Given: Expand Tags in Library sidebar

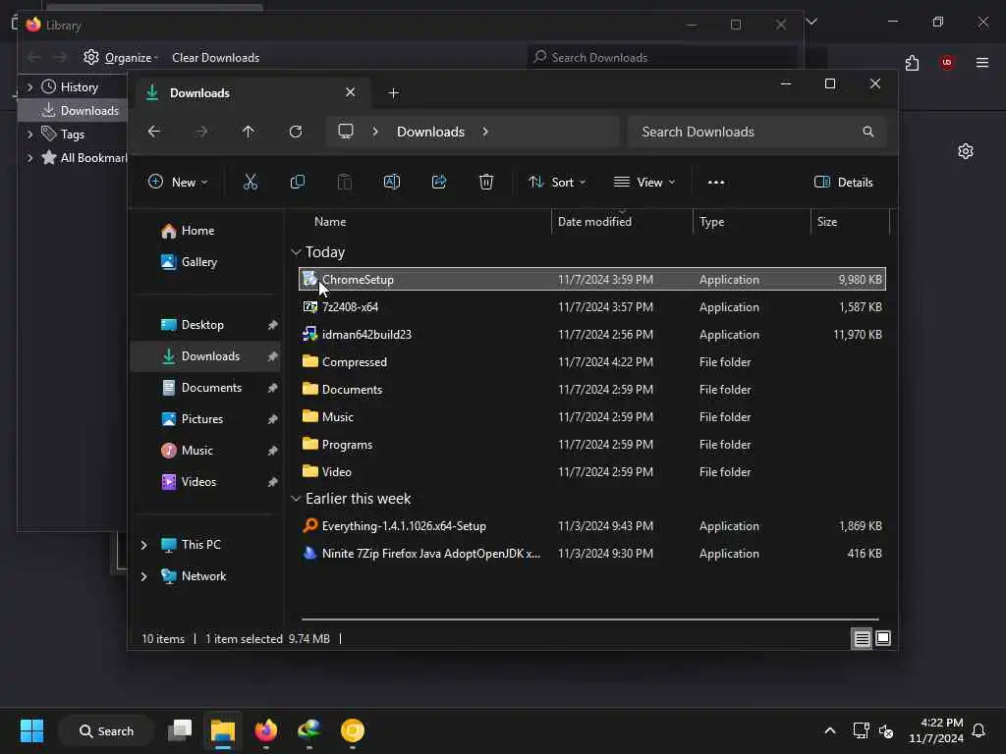Looking at the screenshot, I should [x=29, y=134].
